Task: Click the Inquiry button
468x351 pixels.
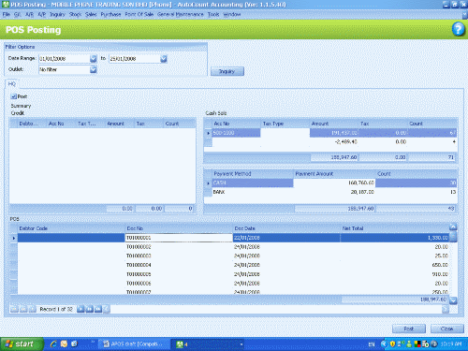Action: coord(227,71)
